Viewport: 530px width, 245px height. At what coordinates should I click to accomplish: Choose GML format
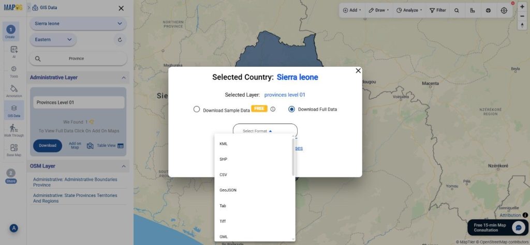(x=254, y=237)
